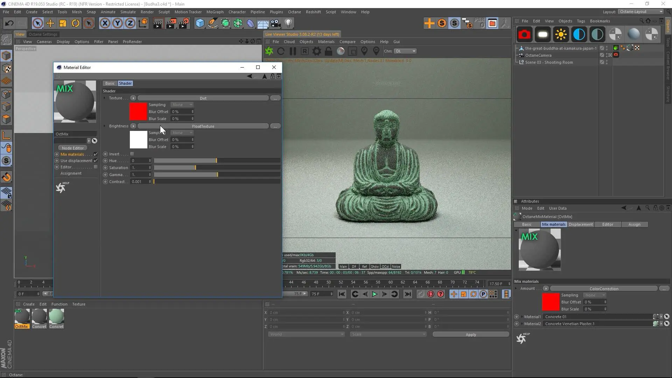The height and width of the screenshot is (378, 672).
Task: Click the Noise channel button in Live Viewer
Action: coord(396,266)
